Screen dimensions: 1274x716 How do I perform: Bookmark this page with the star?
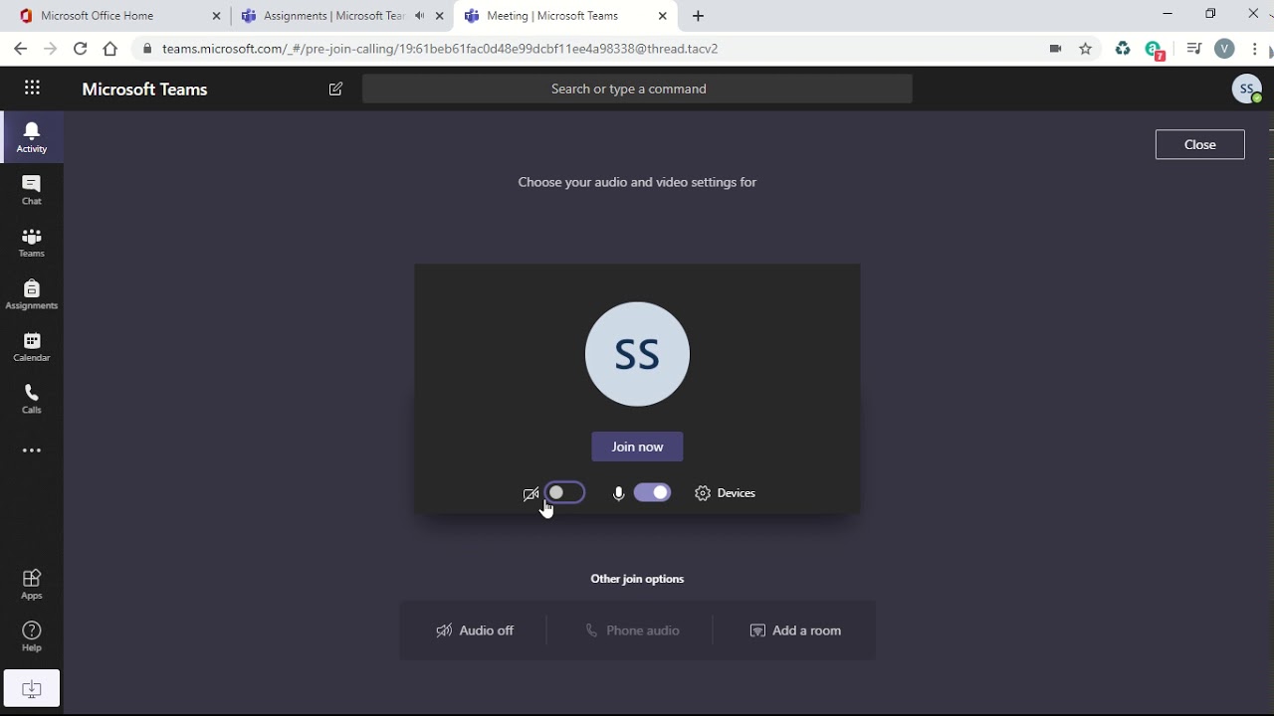tap(1086, 49)
